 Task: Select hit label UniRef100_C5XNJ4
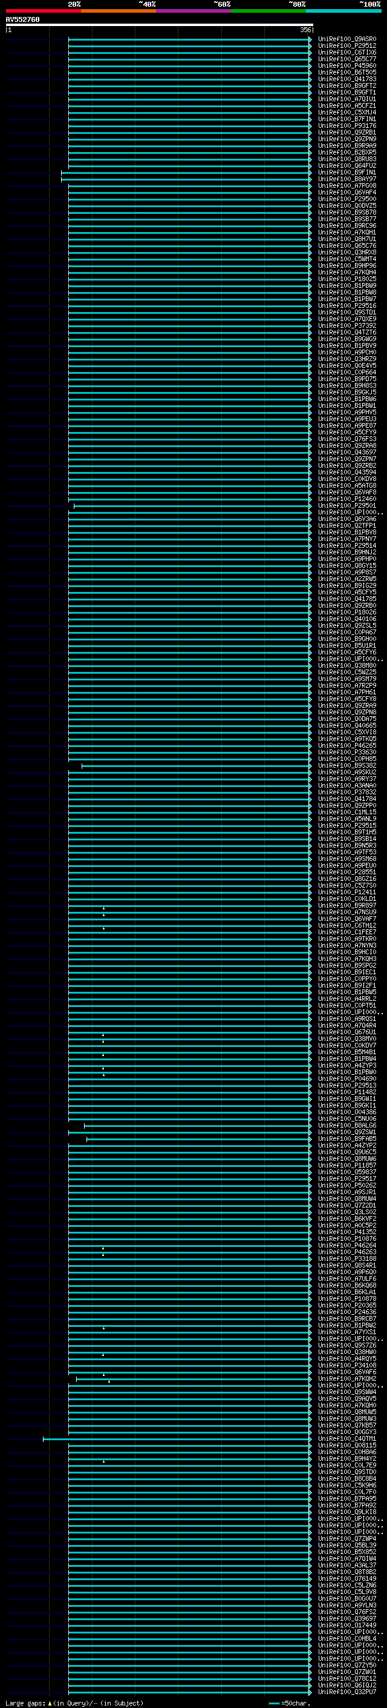point(347,112)
